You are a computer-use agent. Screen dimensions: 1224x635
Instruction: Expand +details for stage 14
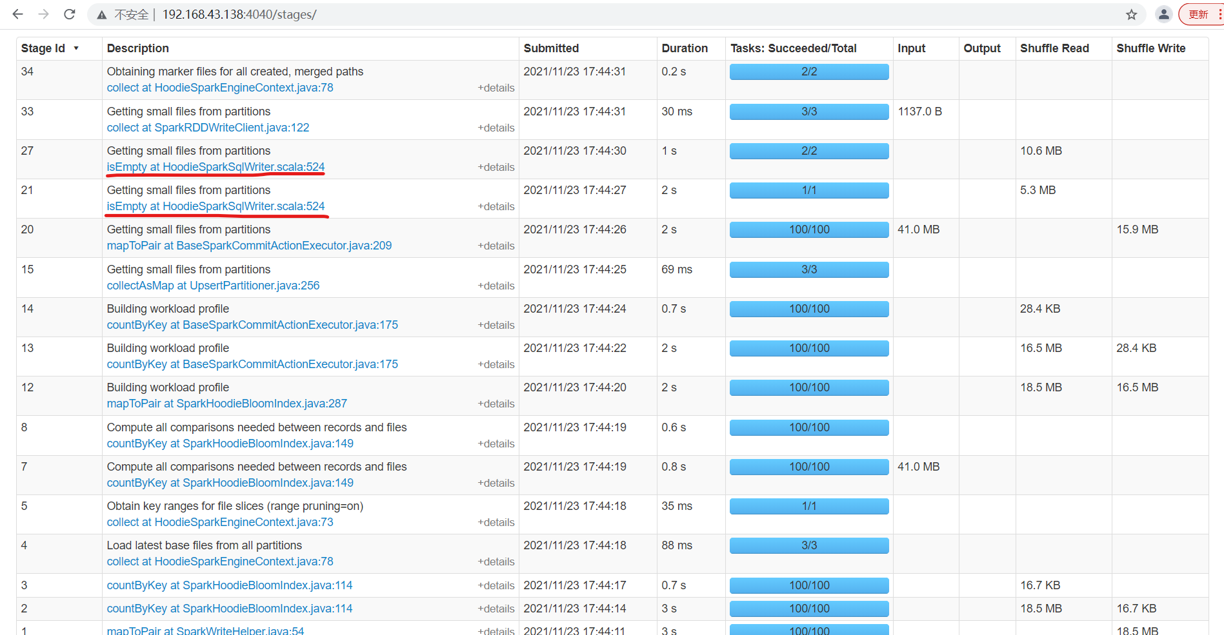point(496,326)
